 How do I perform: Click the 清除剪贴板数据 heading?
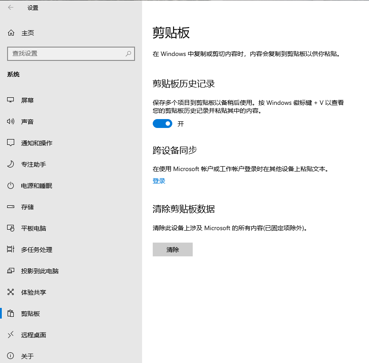183,209
